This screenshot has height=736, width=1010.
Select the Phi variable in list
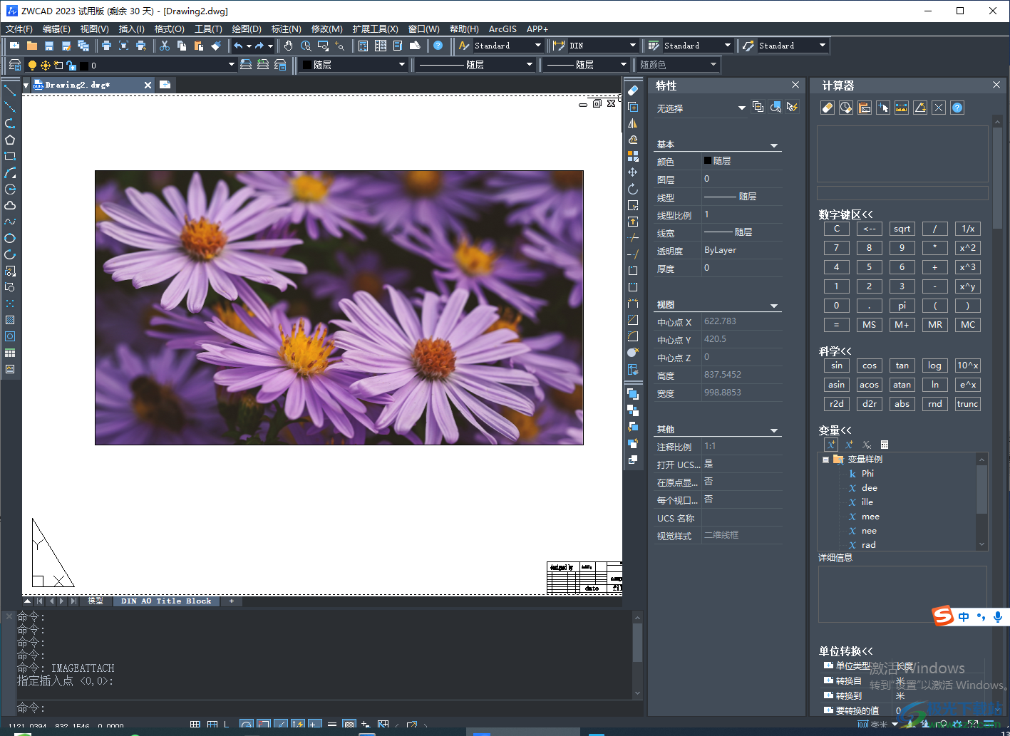[867, 474]
